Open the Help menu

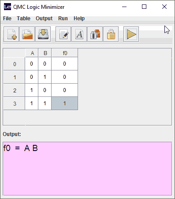[79, 18]
